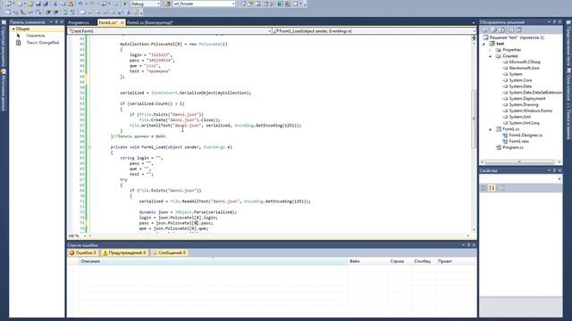Click the Open File folder icon
Image resolution: width=572 pixels, height=321 pixels.
tap(30, 4)
